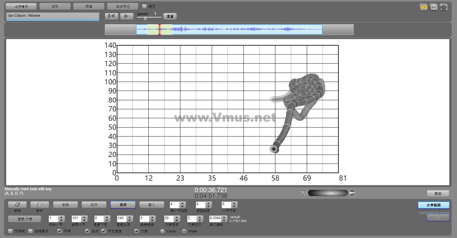Viewport: 457px width, 238px height.
Task: Click the V2 version icon
Action: 423,7
